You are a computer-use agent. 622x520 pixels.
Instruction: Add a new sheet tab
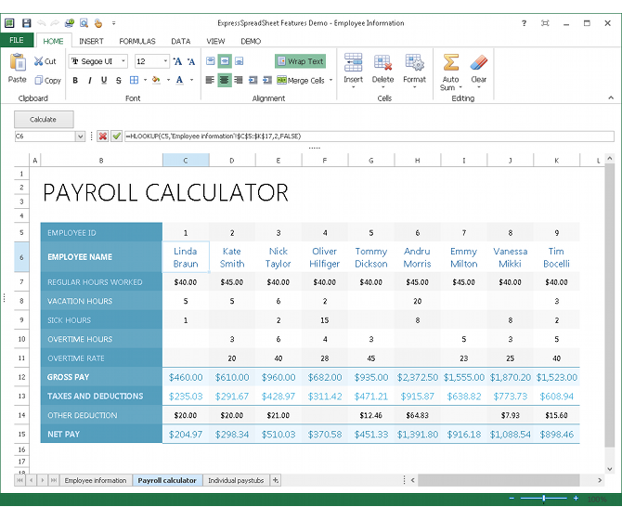click(x=275, y=480)
